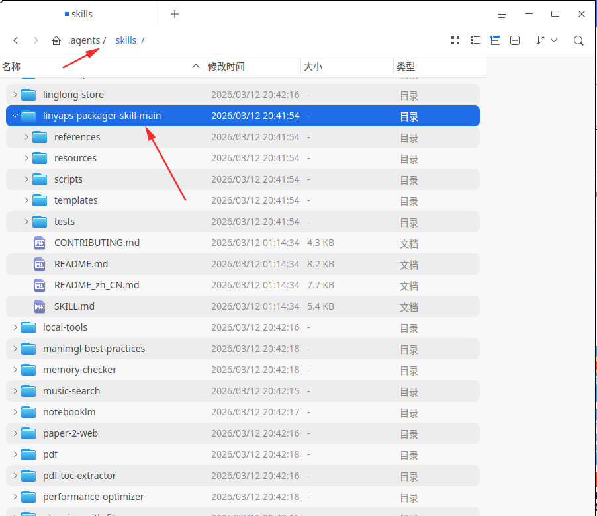Click the SKILL.md markdown file icon
This screenshot has width=597, height=516.
pyautogui.click(x=40, y=306)
